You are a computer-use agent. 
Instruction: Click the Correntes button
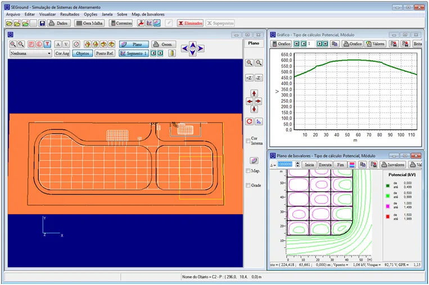(121, 23)
